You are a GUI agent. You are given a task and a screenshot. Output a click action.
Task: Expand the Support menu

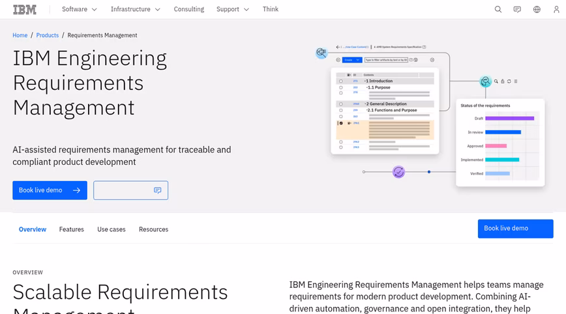tap(233, 9)
